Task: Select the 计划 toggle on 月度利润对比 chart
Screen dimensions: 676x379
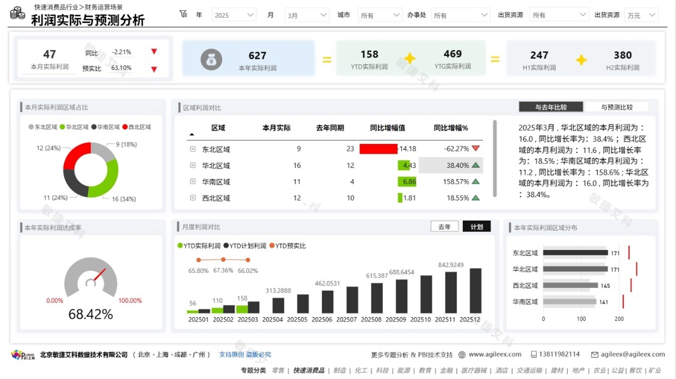Action: pos(476,226)
